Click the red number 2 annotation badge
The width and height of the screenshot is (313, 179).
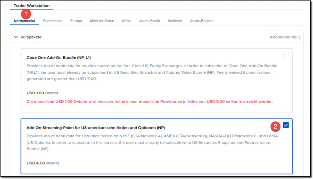click(x=275, y=126)
